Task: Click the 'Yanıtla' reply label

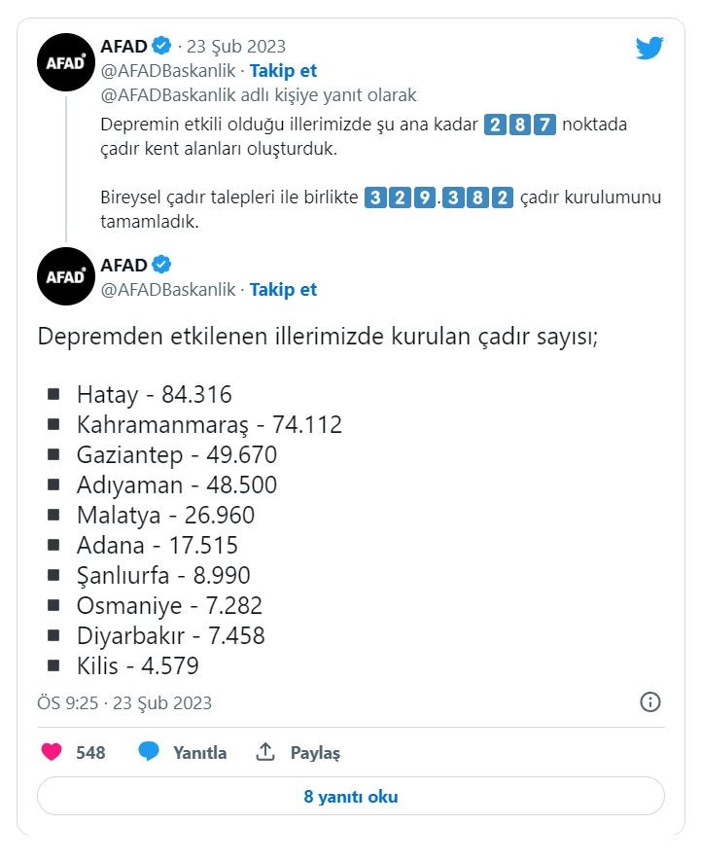Action: (x=199, y=752)
